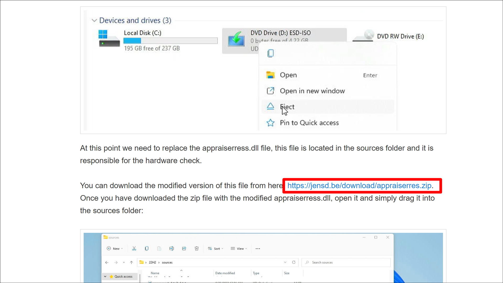Open the View dropdown
The image size is (503, 283).
[x=239, y=248]
